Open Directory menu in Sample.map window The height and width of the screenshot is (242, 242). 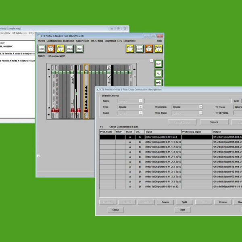[5, 33]
